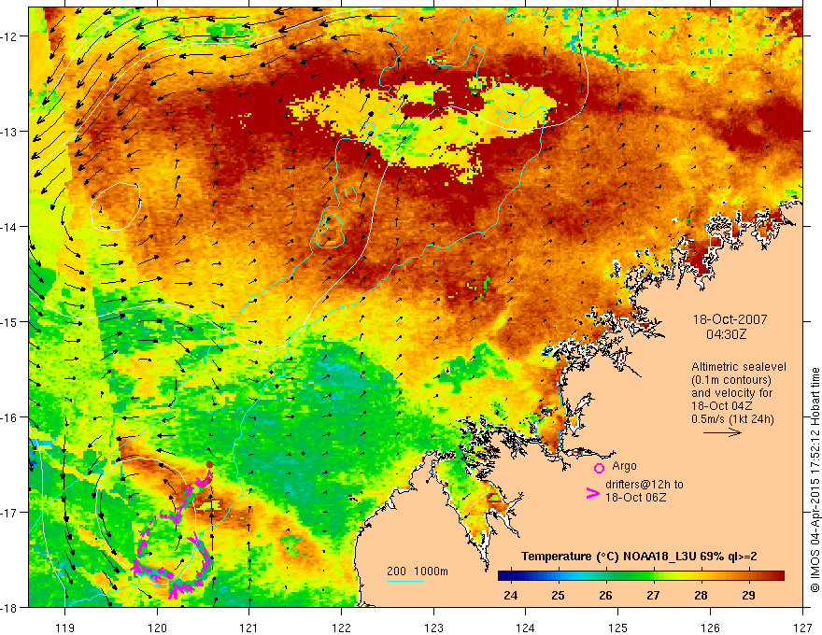Image resolution: width=822 pixels, height=635 pixels.
Task: Click the latitude axis label -15
Action: click(x=10, y=321)
